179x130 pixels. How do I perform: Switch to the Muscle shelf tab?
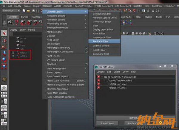click(x=148, y=17)
